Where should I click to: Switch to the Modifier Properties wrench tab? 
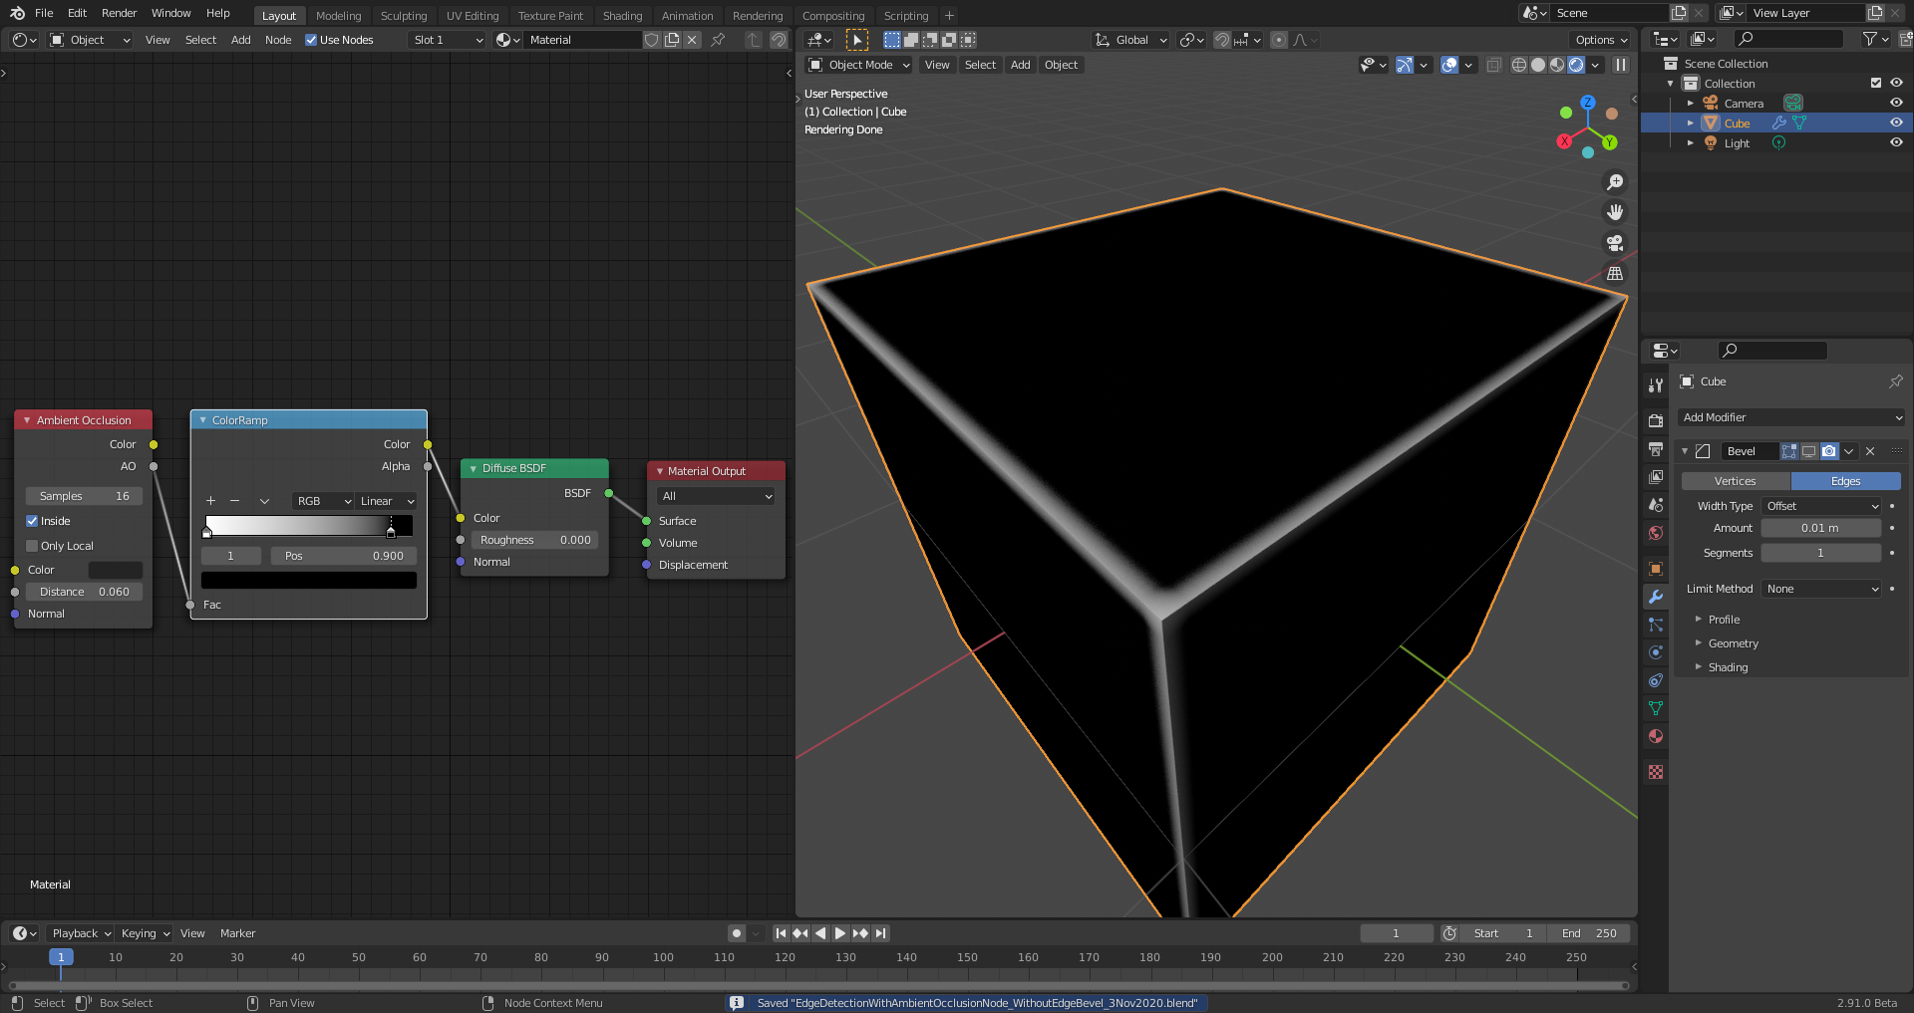point(1656,597)
